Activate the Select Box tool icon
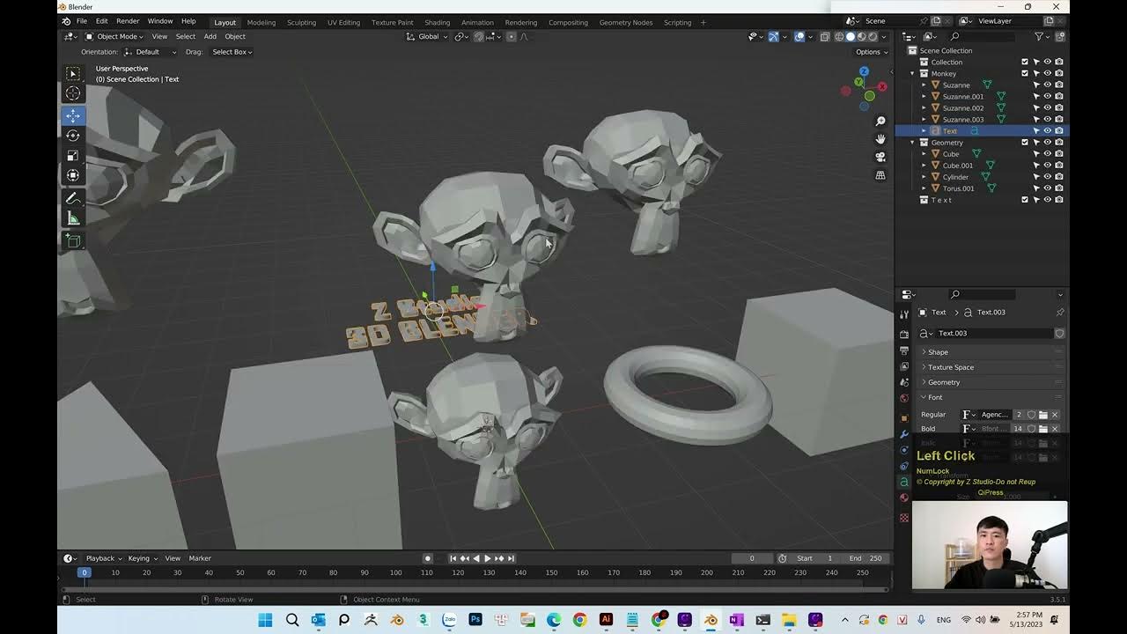The height and width of the screenshot is (634, 1127). point(73,74)
